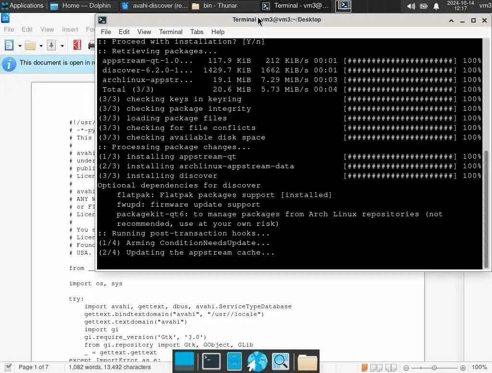Expand the New document dropdown arrow
The image size is (492, 373).
(x=20, y=46)
